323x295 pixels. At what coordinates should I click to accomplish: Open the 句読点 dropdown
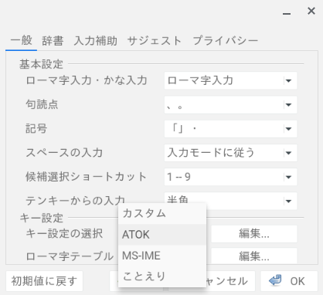point(230,105)
